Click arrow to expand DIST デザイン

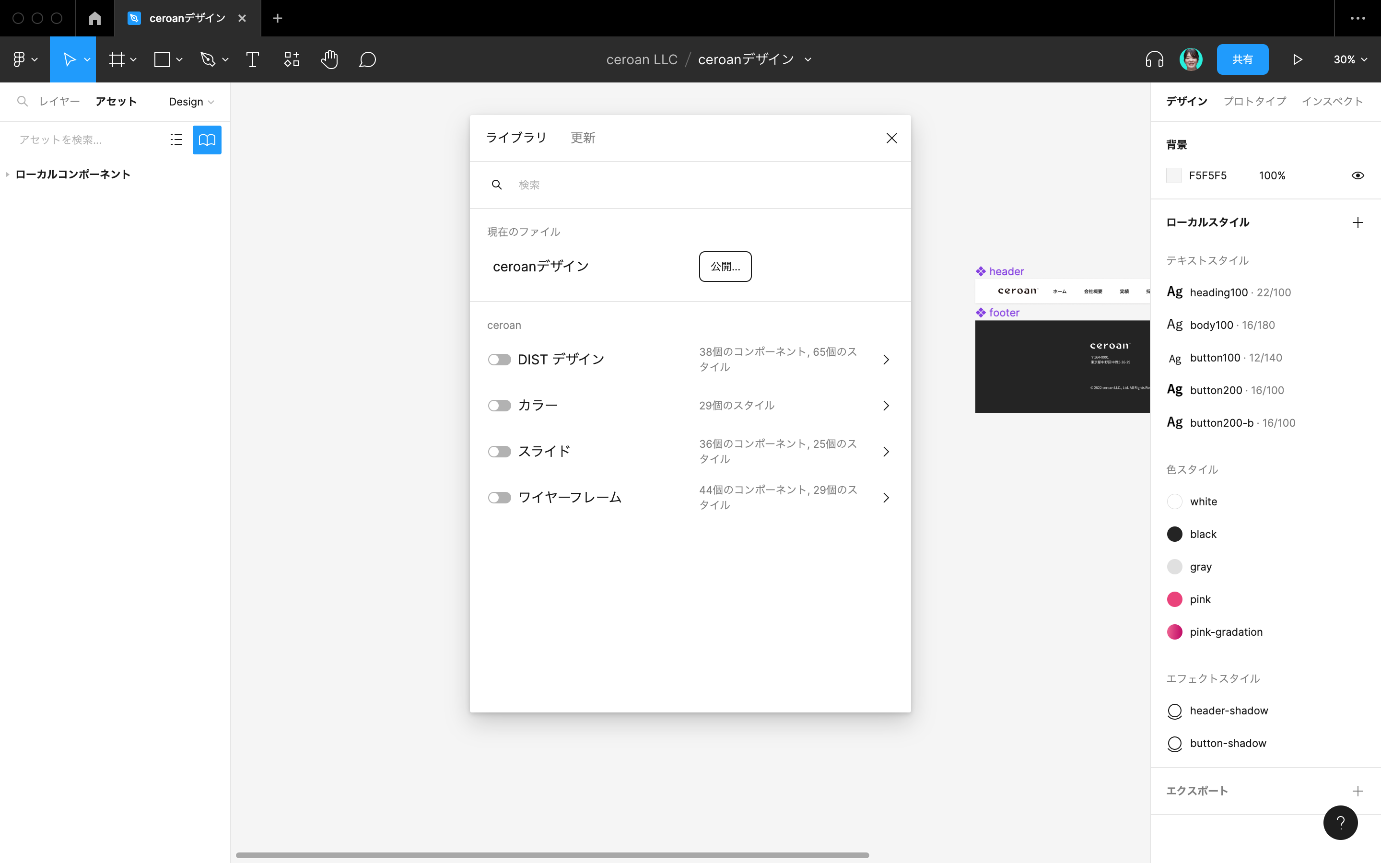tap(886, 360)
